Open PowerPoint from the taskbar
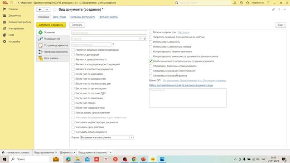 pos(143,159)
